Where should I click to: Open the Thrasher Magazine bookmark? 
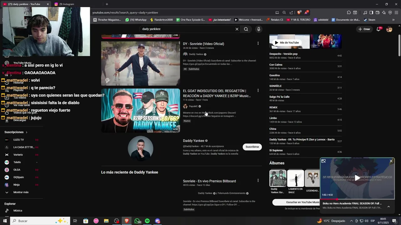107,20
